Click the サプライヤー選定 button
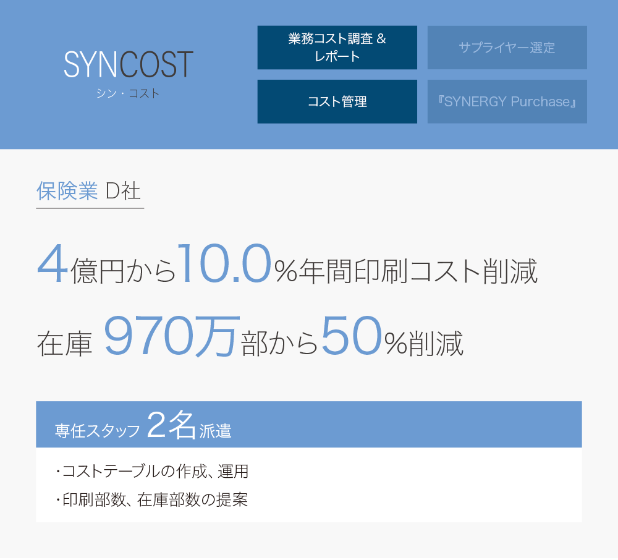This screenshot has width=618, height=560. (x=507, y=48)
